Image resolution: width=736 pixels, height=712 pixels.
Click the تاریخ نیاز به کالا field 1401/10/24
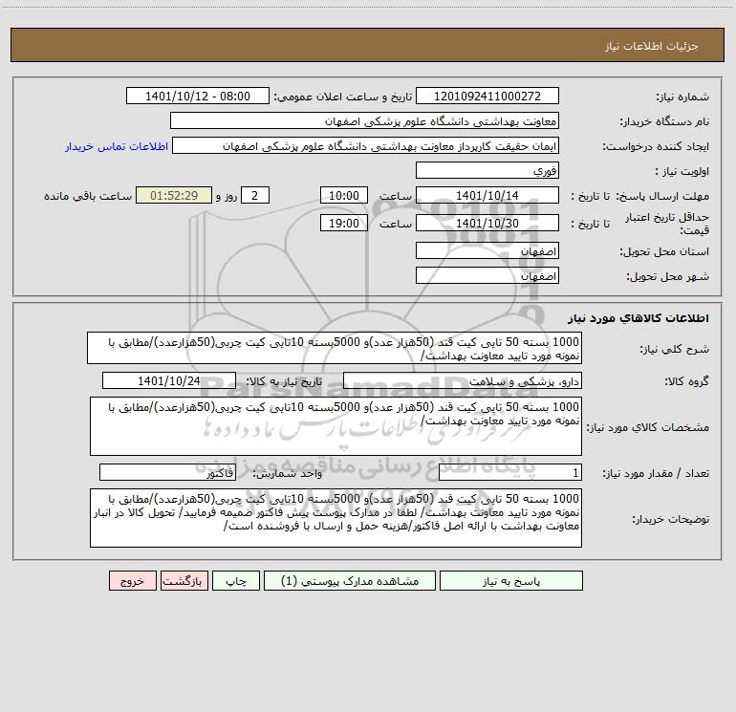169,380
